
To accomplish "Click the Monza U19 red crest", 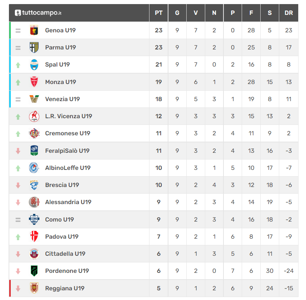I will [34, 82].
